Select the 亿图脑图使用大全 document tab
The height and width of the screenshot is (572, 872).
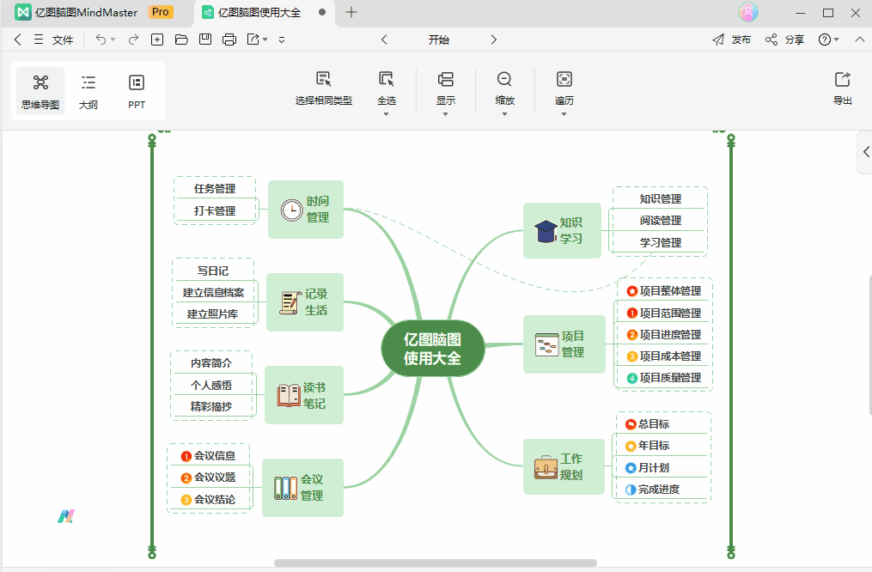[x=265, y=12]
